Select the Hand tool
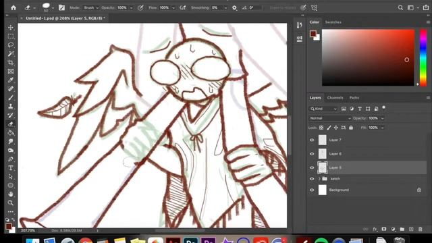The width and height of the screenshot is (432, 243). coord(11,194)
